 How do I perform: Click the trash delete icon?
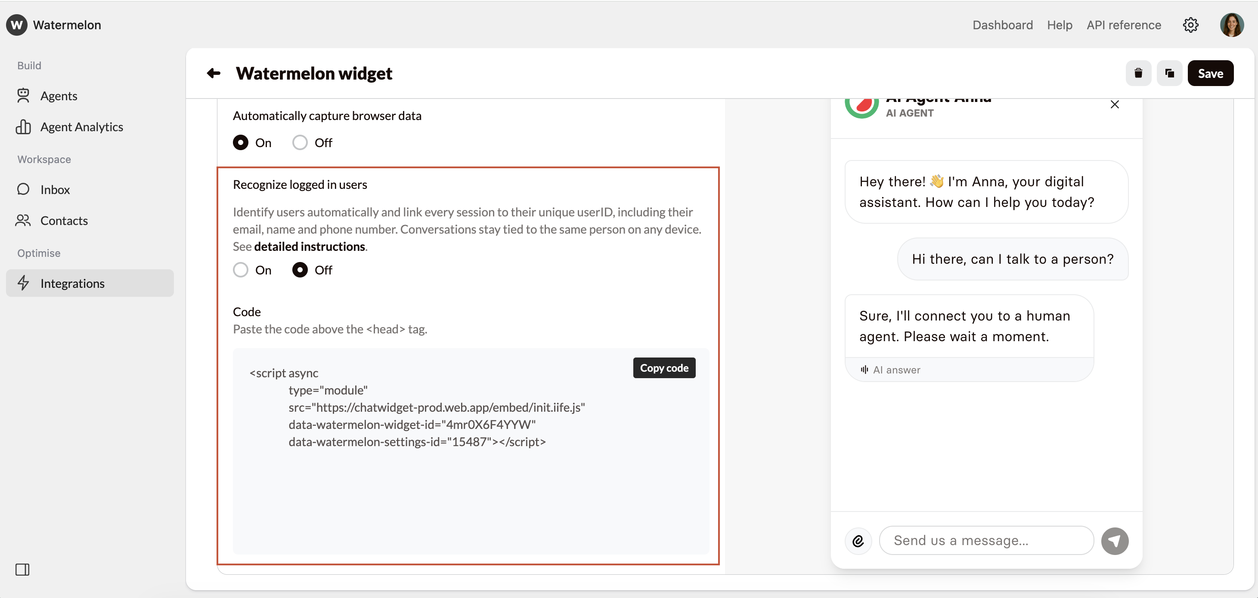point(1138,73)
